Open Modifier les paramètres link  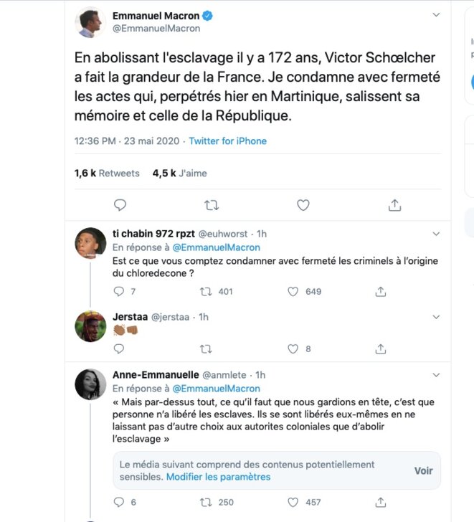tap(219, 477)
